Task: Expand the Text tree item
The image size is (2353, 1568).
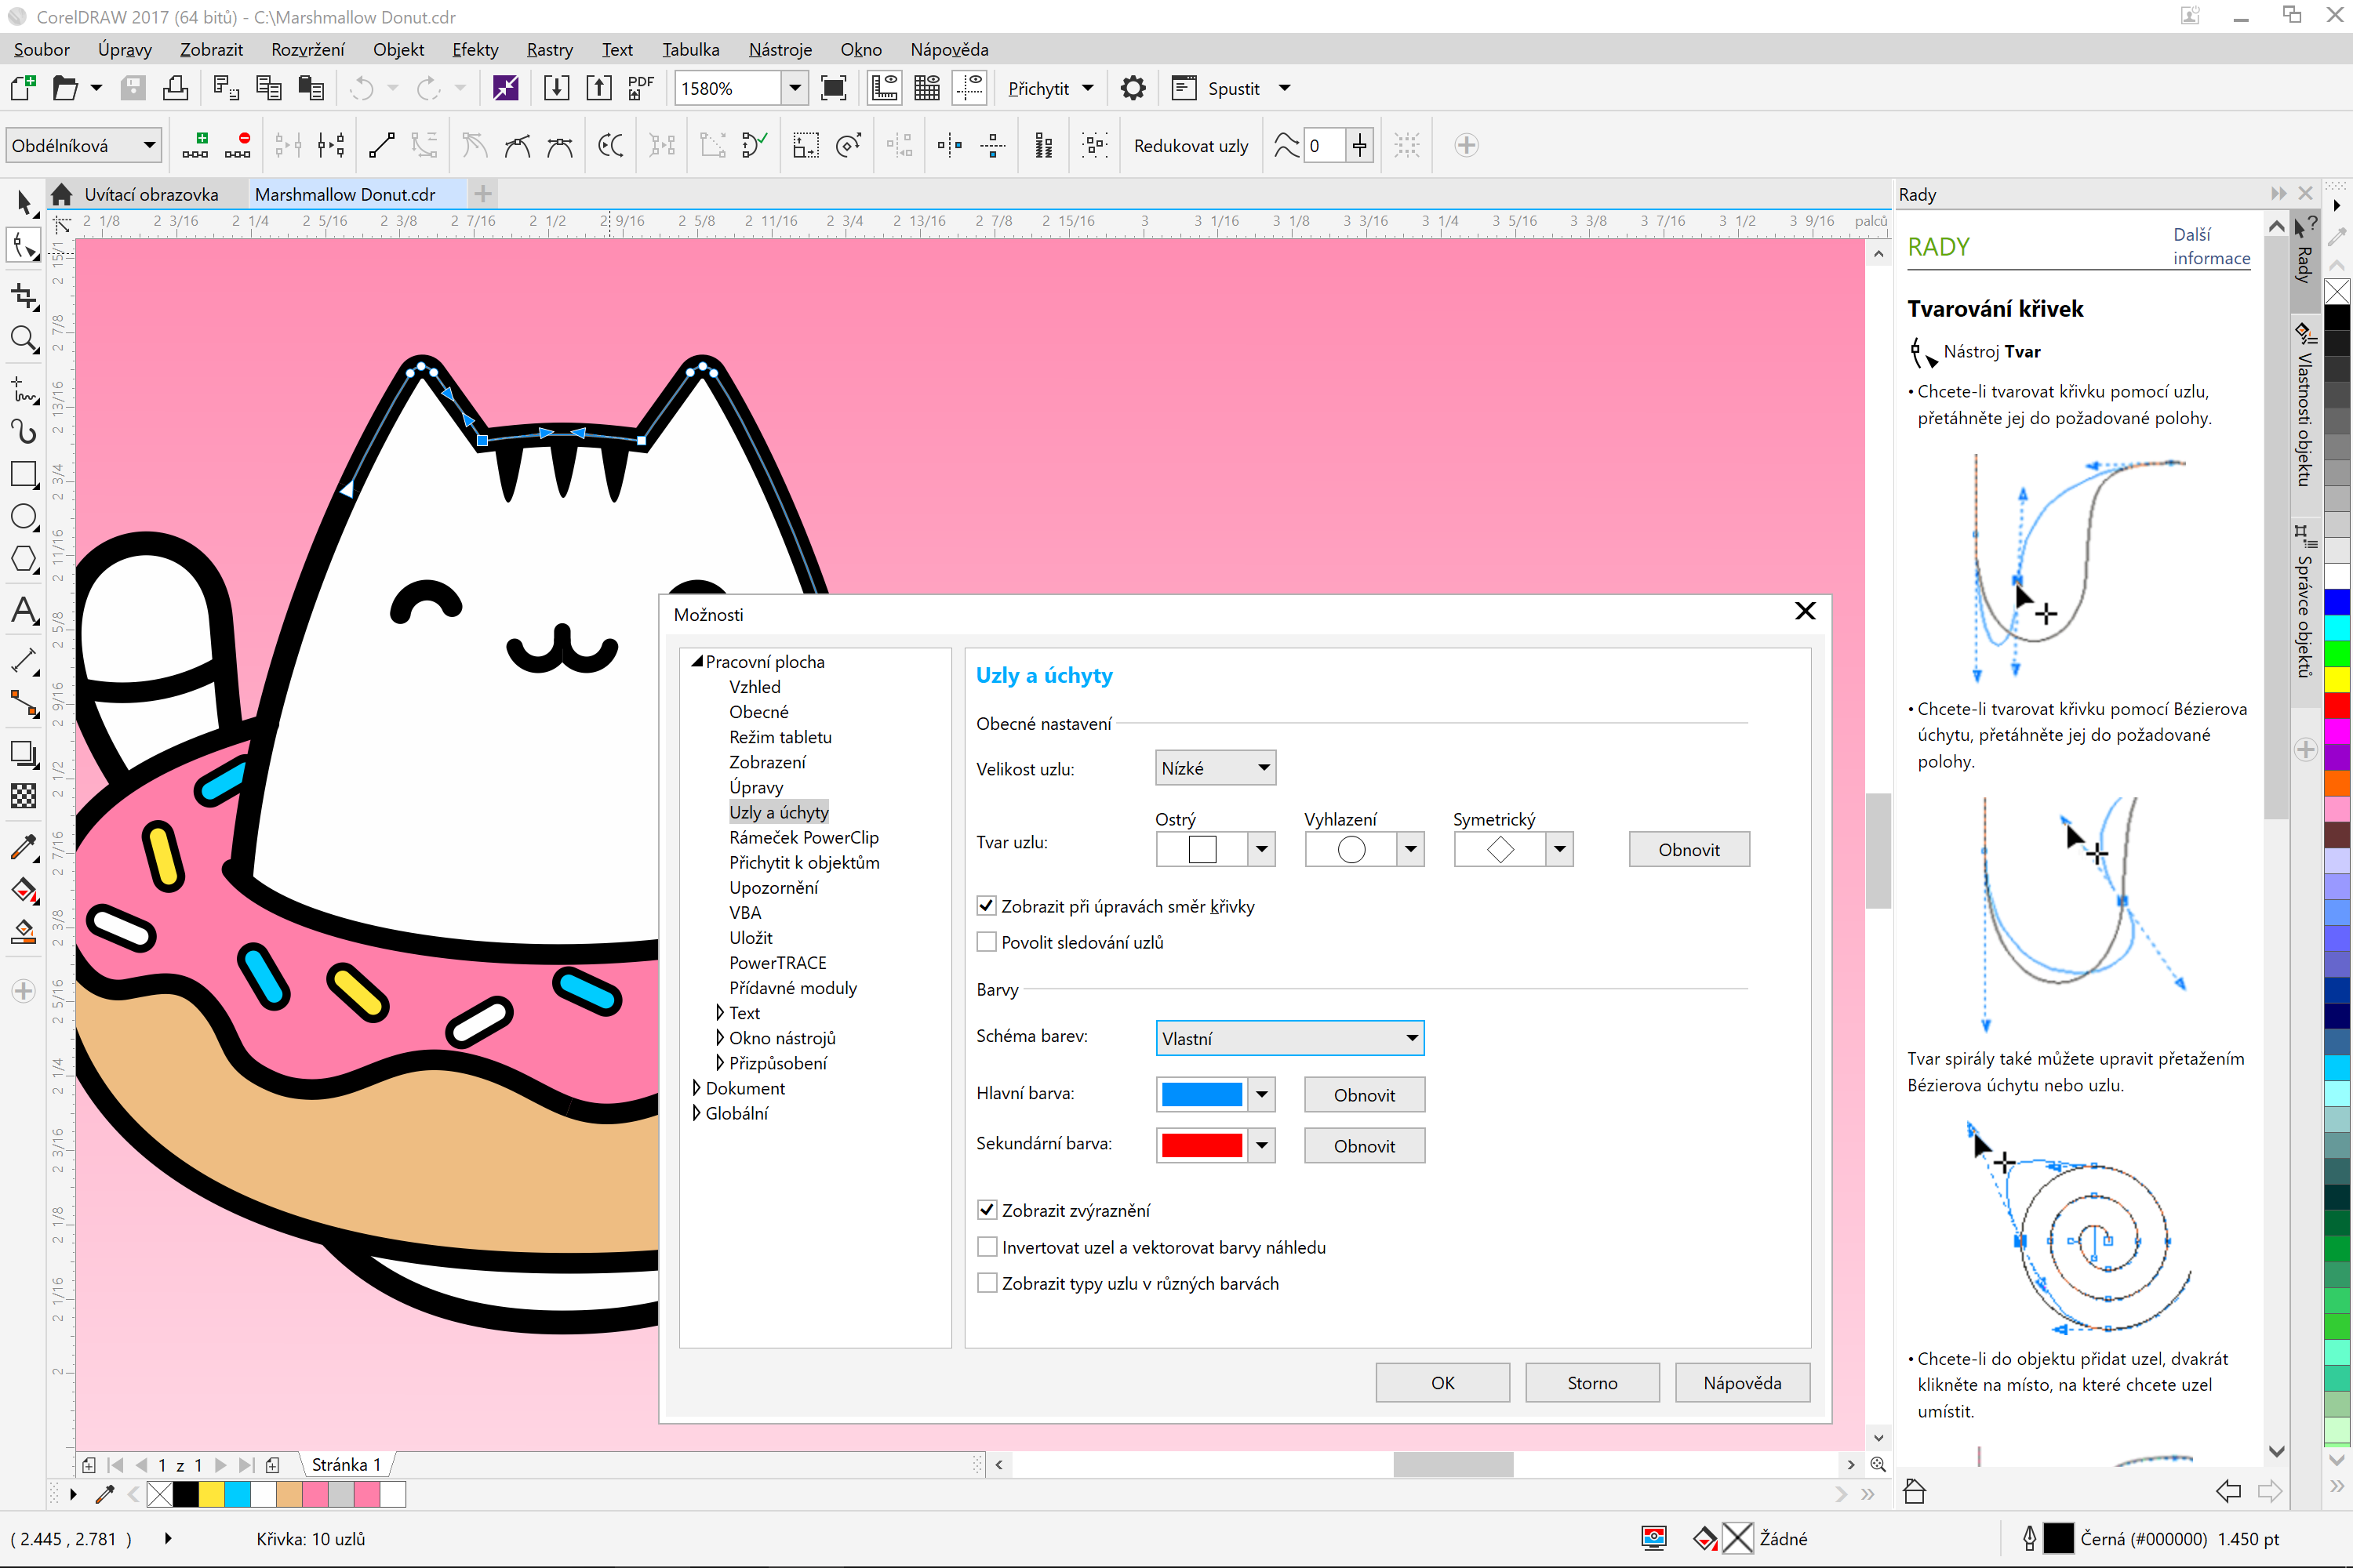Action: click(x=719, y=1012)
